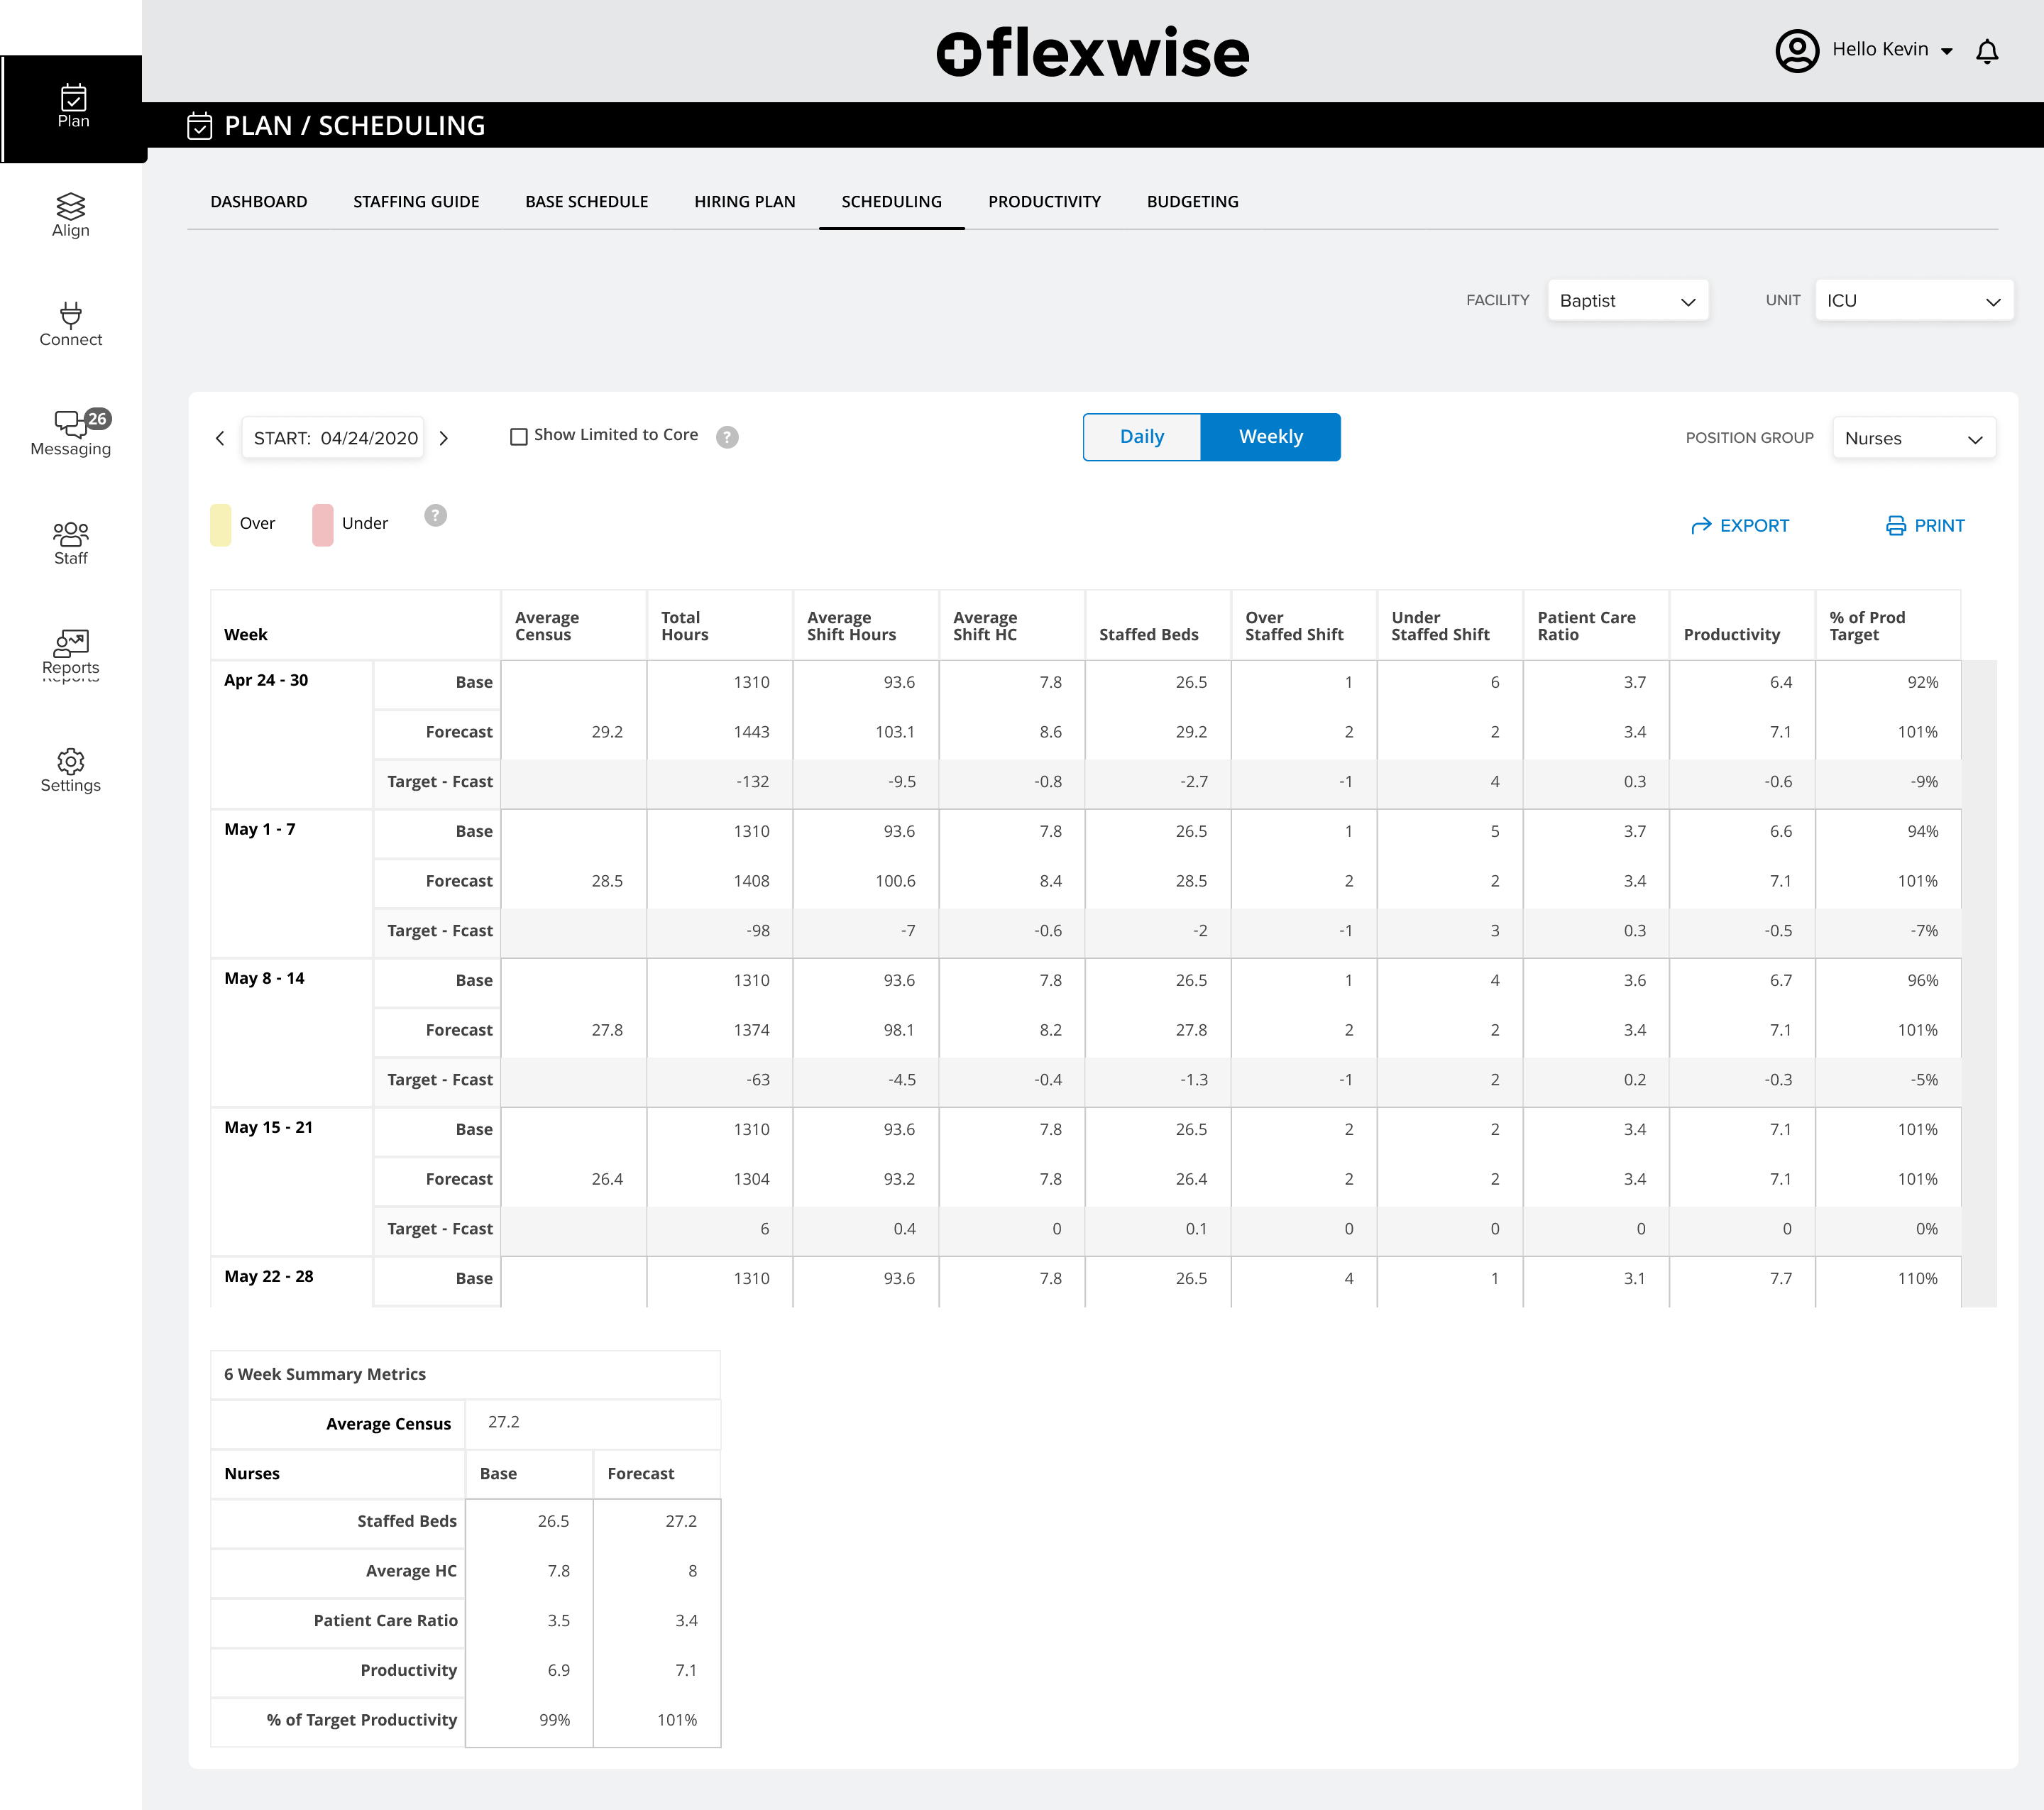Click summary % of Target Productivity 99%
Screen dimensions: 2044x1810
click(x=554, y=1720)
